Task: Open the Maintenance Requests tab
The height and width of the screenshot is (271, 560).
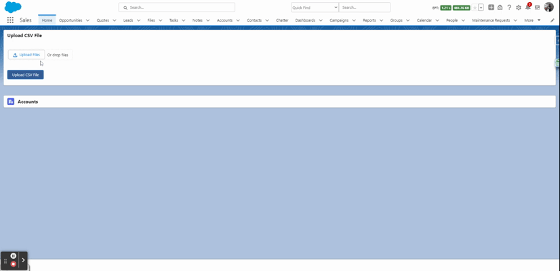Action: tap(491, 20)
